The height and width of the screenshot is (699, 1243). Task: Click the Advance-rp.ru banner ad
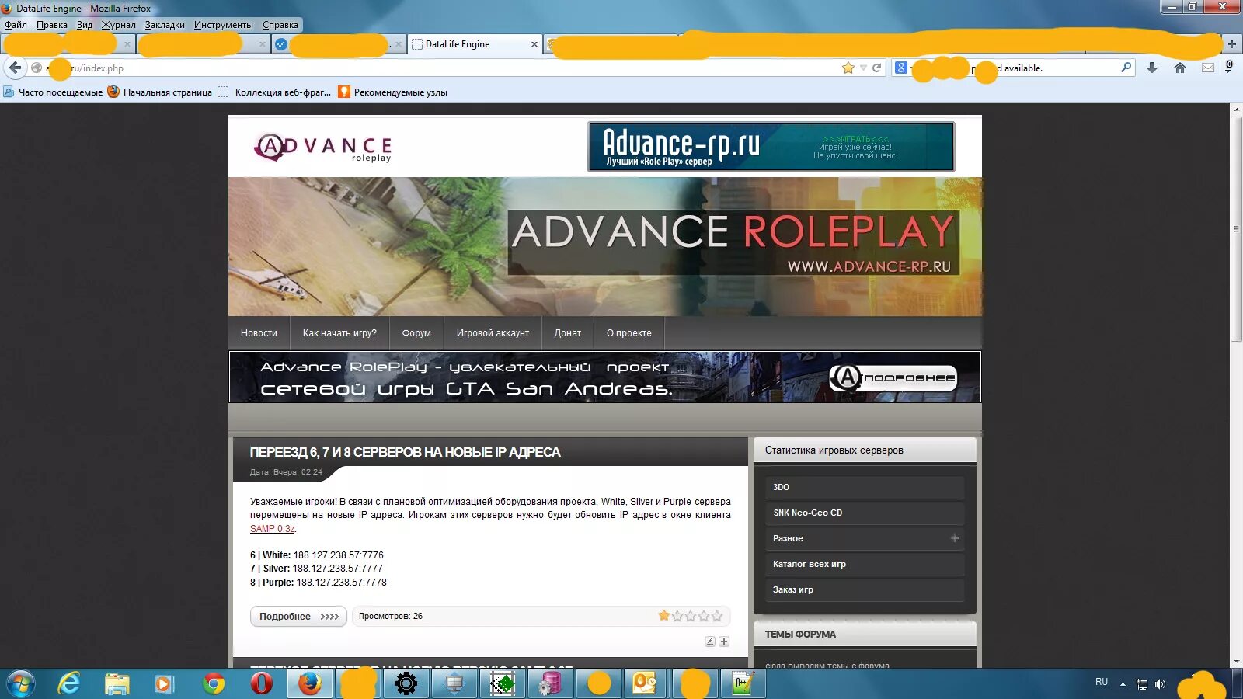(771, 146)
